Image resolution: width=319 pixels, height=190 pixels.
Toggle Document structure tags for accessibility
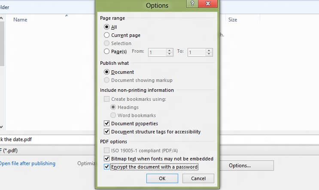pos(107,132)
